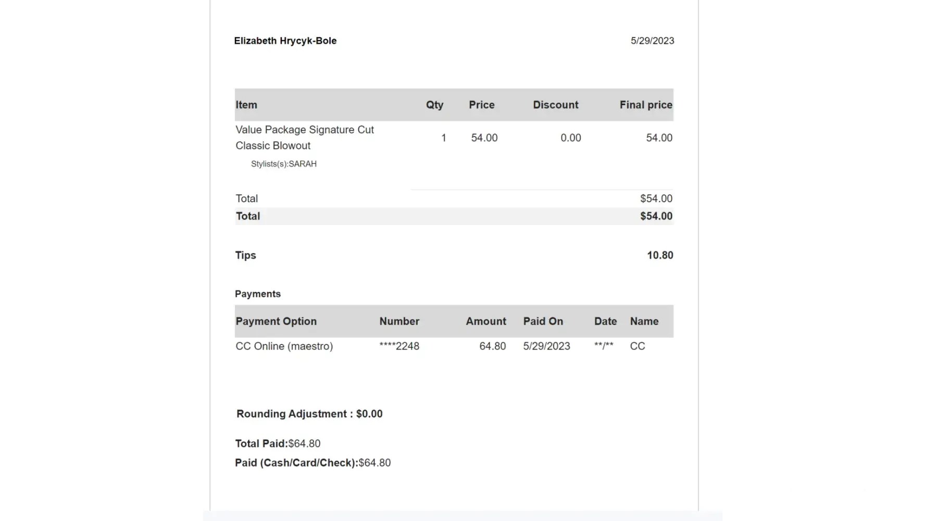The height and width of the screenshot is (521, 926).
Task: Click the bold Total amount $54.00
Action: click(x=656, y=216)
